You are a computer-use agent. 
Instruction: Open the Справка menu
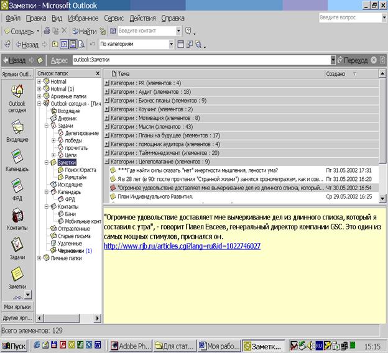[x=173, y=18]
